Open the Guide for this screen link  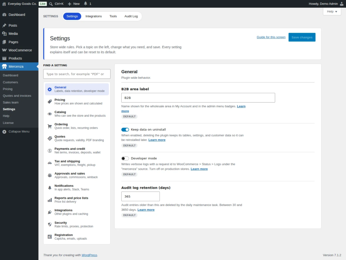pos(271,37)
